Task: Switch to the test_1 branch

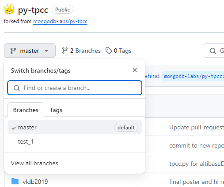Action: click(75, 141)
